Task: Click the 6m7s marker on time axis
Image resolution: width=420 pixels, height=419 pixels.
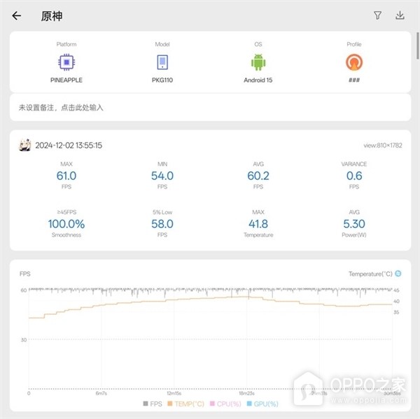Action: point(101,393)
